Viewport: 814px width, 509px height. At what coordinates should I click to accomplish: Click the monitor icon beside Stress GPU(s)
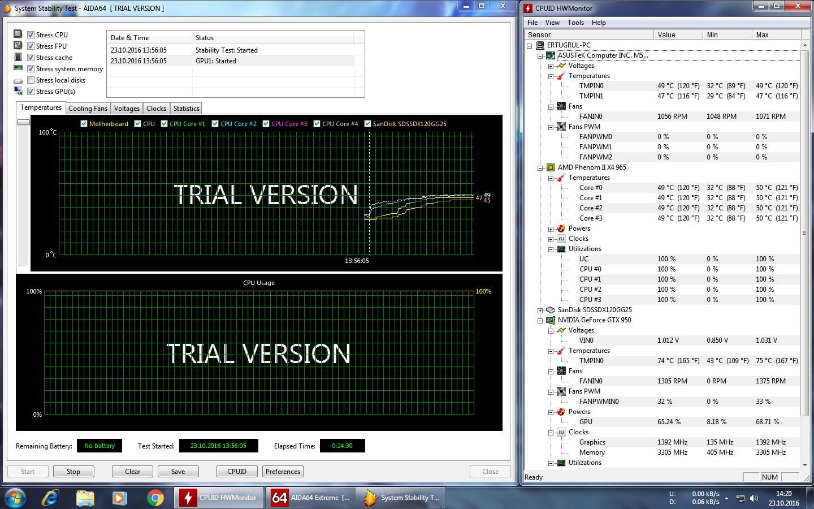point(18,91)
